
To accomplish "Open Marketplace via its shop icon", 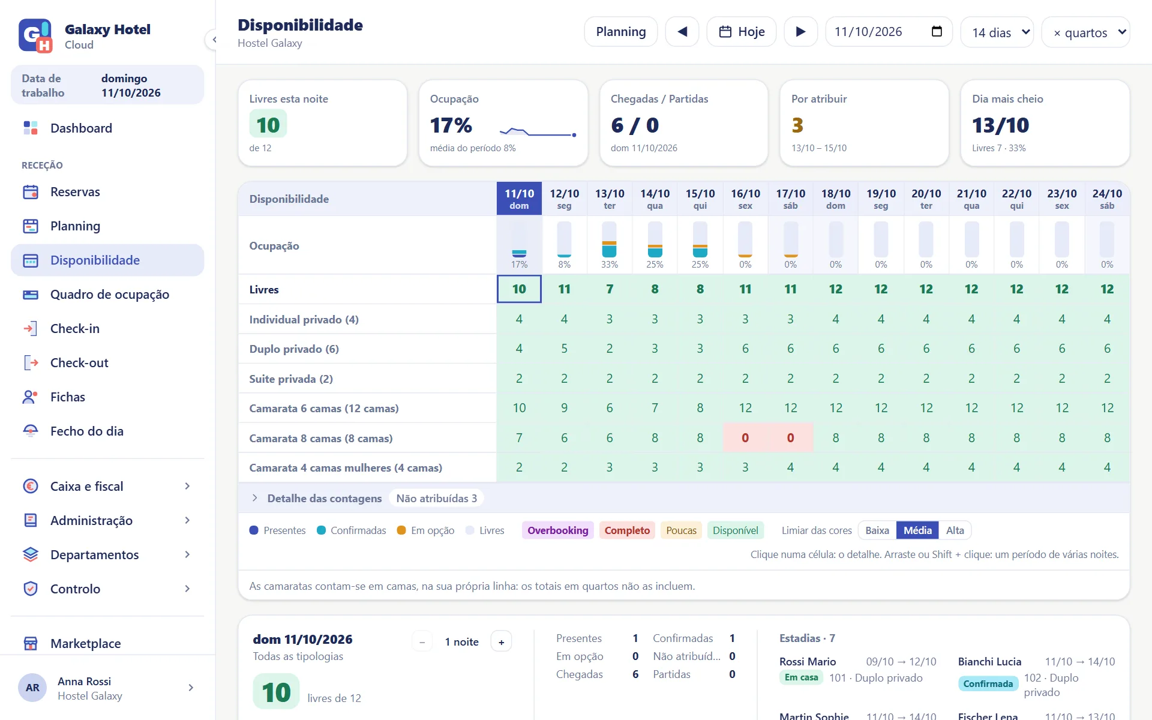I will 31,643.
